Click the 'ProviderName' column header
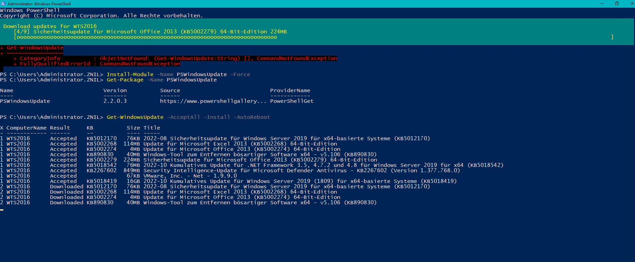 (x=290, y=90)
